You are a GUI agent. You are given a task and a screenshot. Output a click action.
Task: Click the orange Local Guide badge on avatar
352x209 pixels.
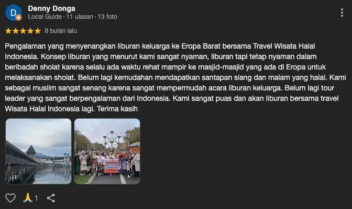pos(19,17)
